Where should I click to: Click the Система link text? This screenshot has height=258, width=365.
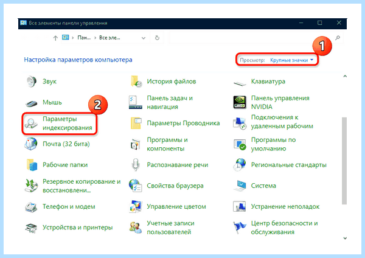[x=263, y=186]
